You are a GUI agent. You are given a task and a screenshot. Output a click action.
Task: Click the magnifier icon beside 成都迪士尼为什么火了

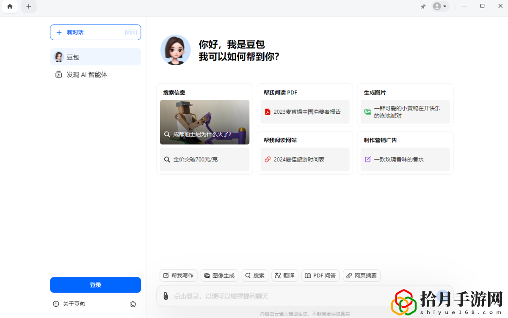[x=167, y=134]
